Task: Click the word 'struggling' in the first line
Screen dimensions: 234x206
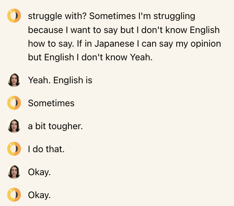Action: click(x=174, y=16)
